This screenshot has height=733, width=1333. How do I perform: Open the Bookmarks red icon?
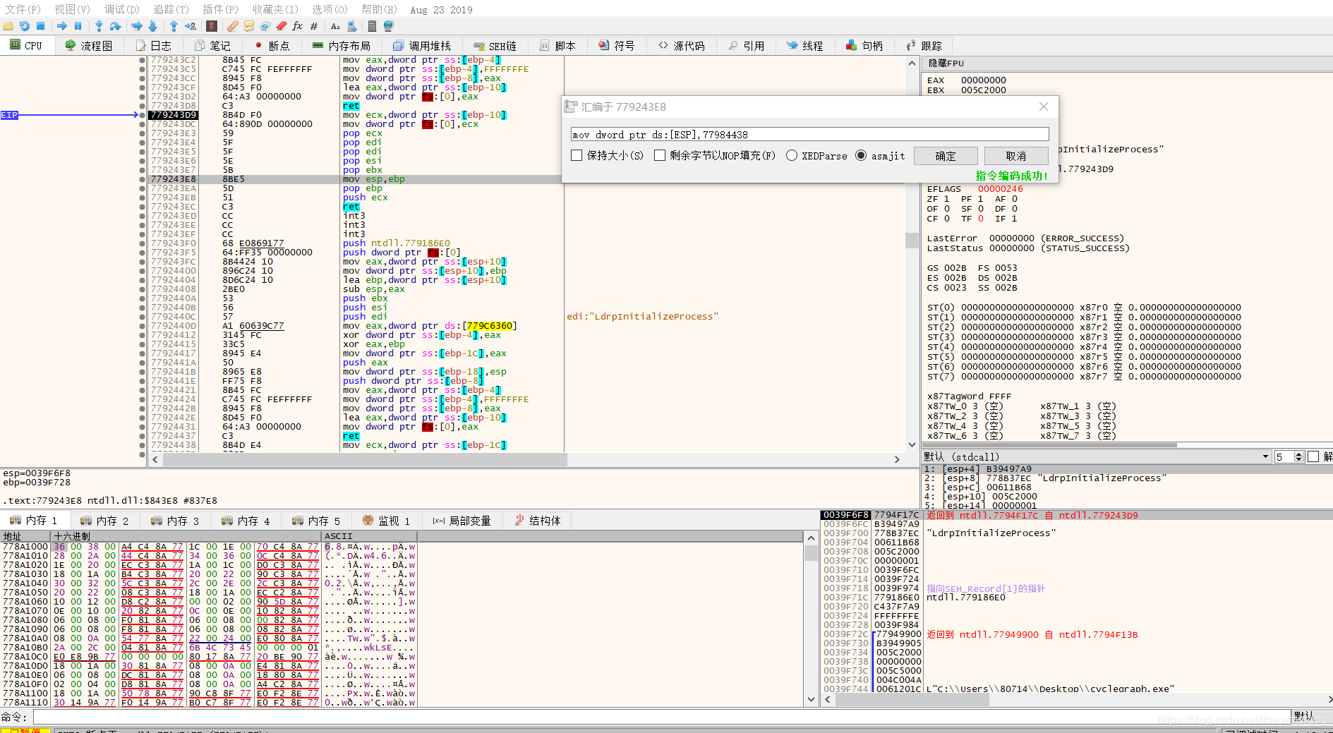(x=282, y=26)
